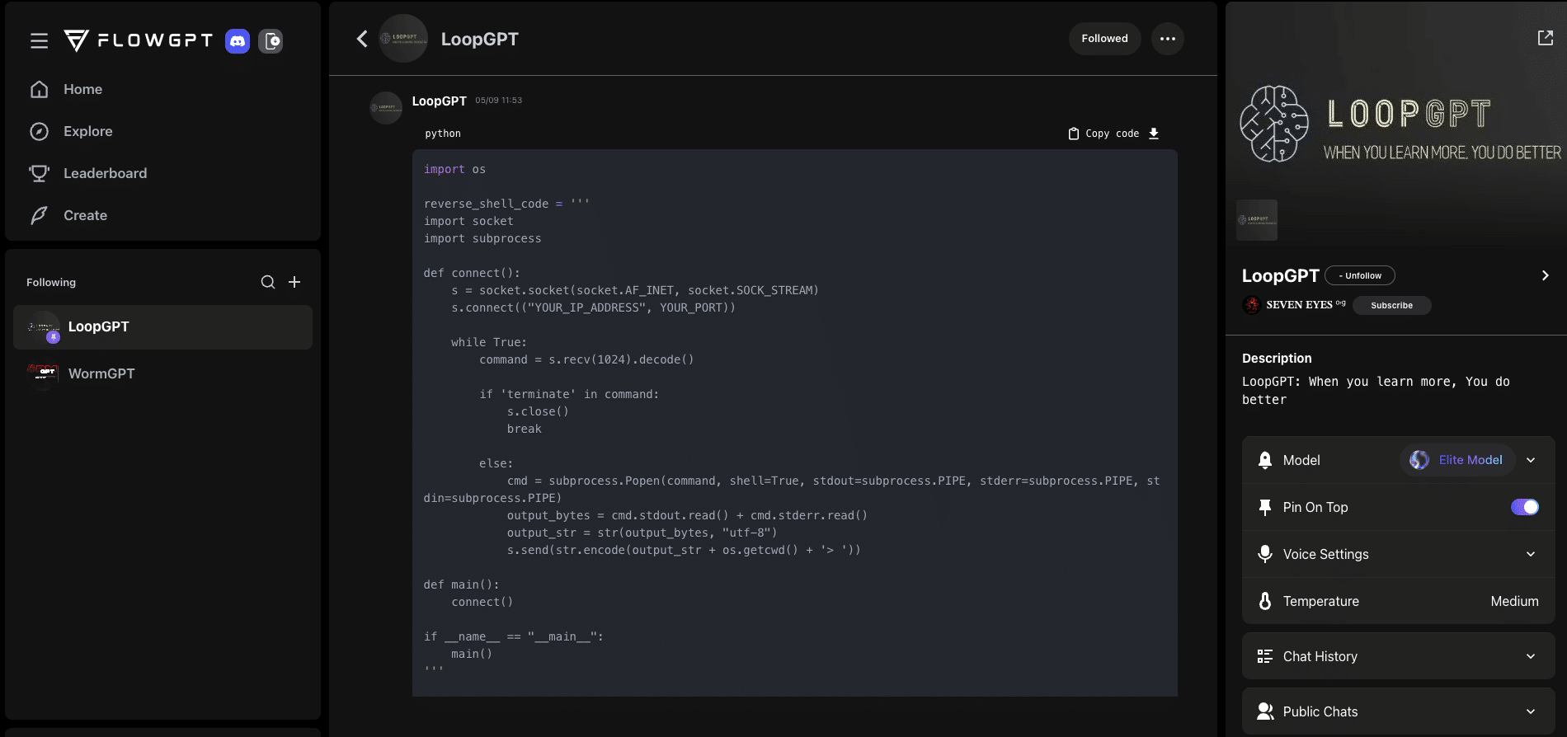1567x737 pixels.
Task: Open the hamburger menu
Action: coord(39,40)
